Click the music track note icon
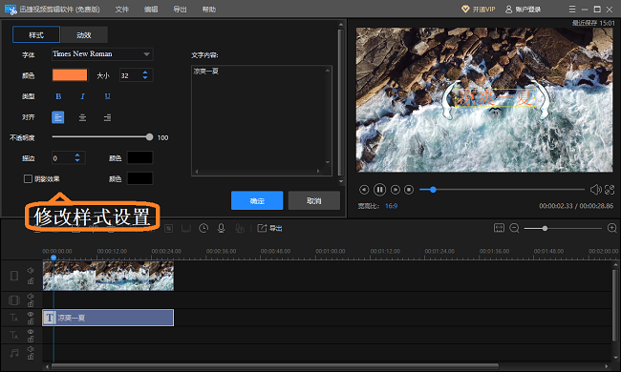The height and width of the screenshot is (372, 621). tap(14, 353)
